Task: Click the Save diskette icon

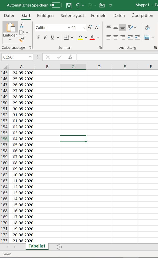Action: (x=69, y=5)
